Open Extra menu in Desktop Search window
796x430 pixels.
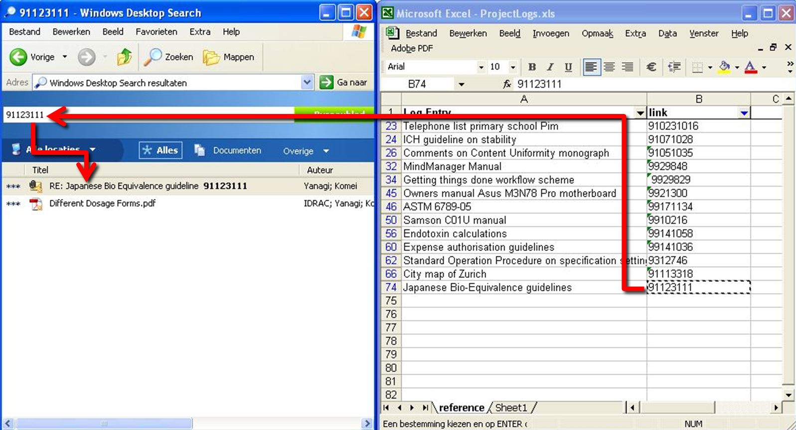tap(200, 31)
